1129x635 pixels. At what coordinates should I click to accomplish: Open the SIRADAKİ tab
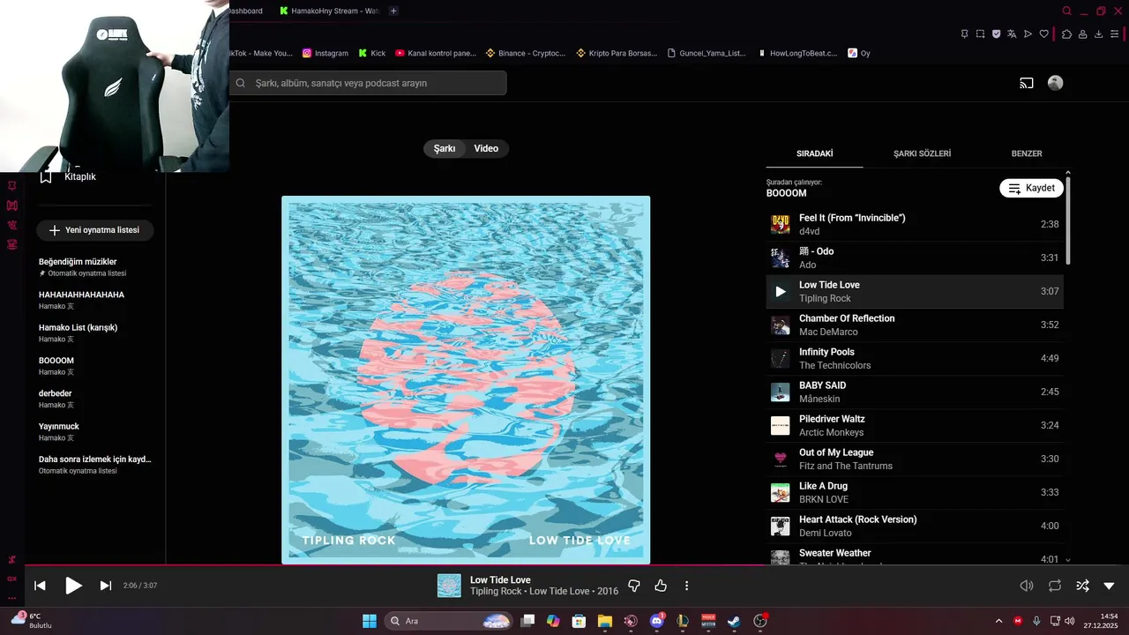tap(815, 153)
